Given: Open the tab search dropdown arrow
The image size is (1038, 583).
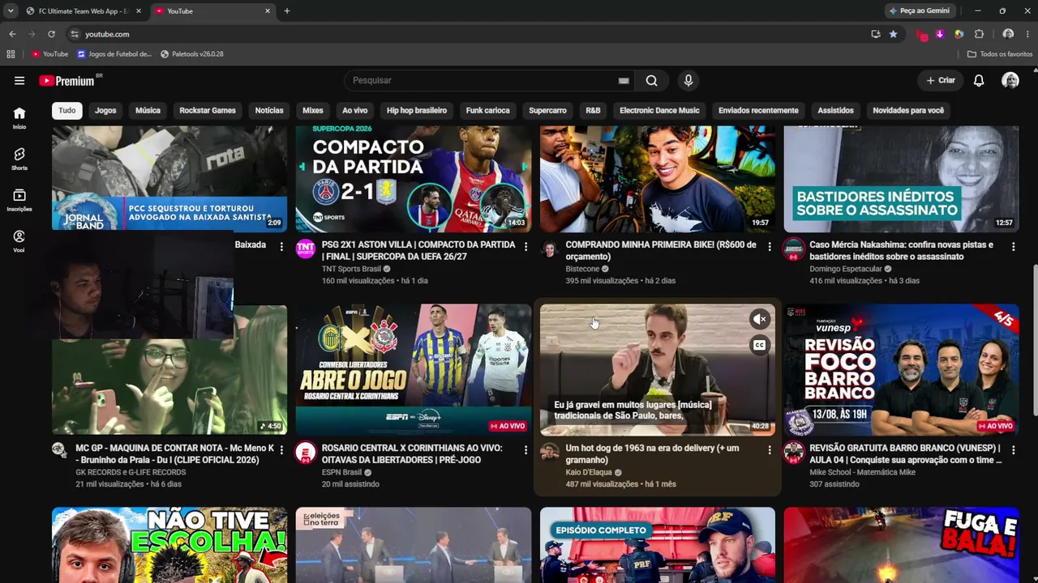Looking at the screenshot, I should [x=11, y=11].
